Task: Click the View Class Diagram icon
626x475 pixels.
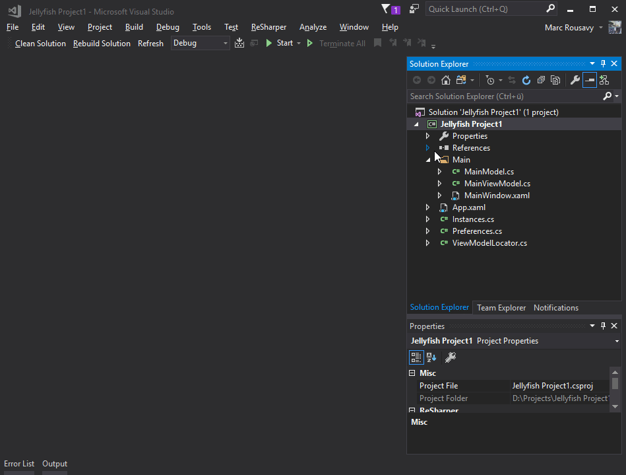Action: point(604,81)
